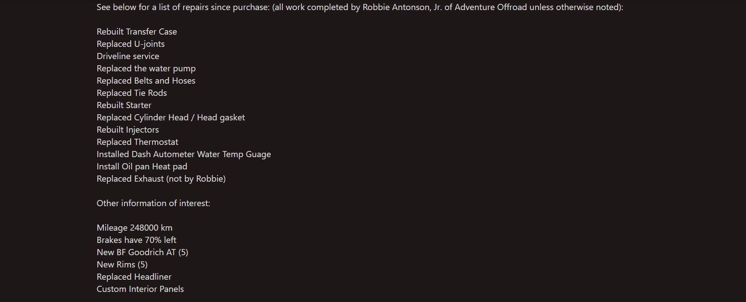Click the "Replaced U-joints" text
The image size is (746, 302).
click(x=131, y=44)
